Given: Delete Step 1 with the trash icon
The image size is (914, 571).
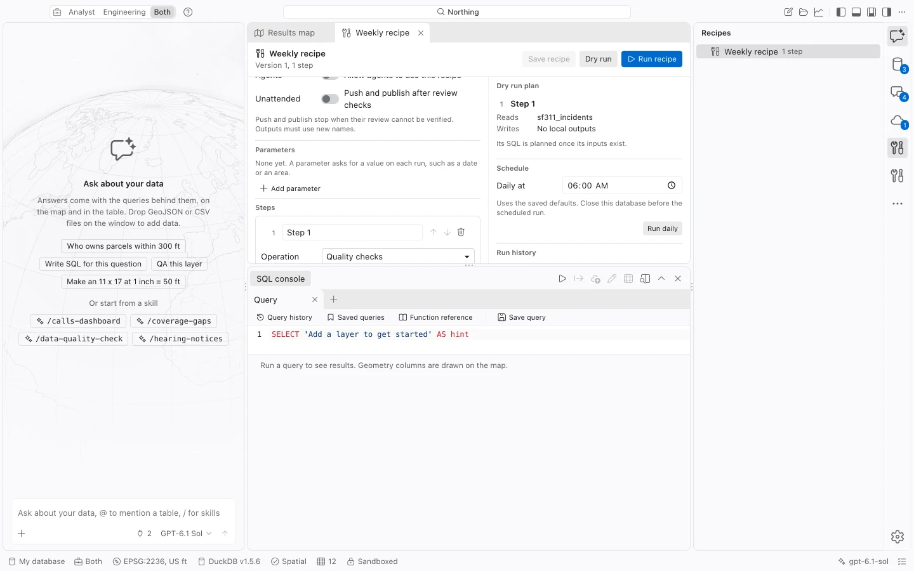Looking at the screenshot, I should (x=461, y=232).
